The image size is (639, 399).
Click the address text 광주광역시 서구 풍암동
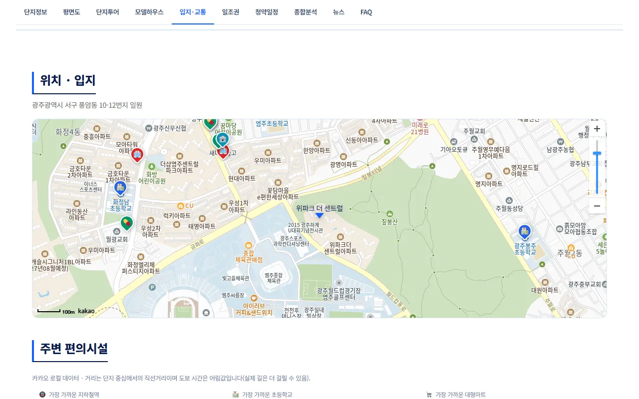click(x=87, y=105)
